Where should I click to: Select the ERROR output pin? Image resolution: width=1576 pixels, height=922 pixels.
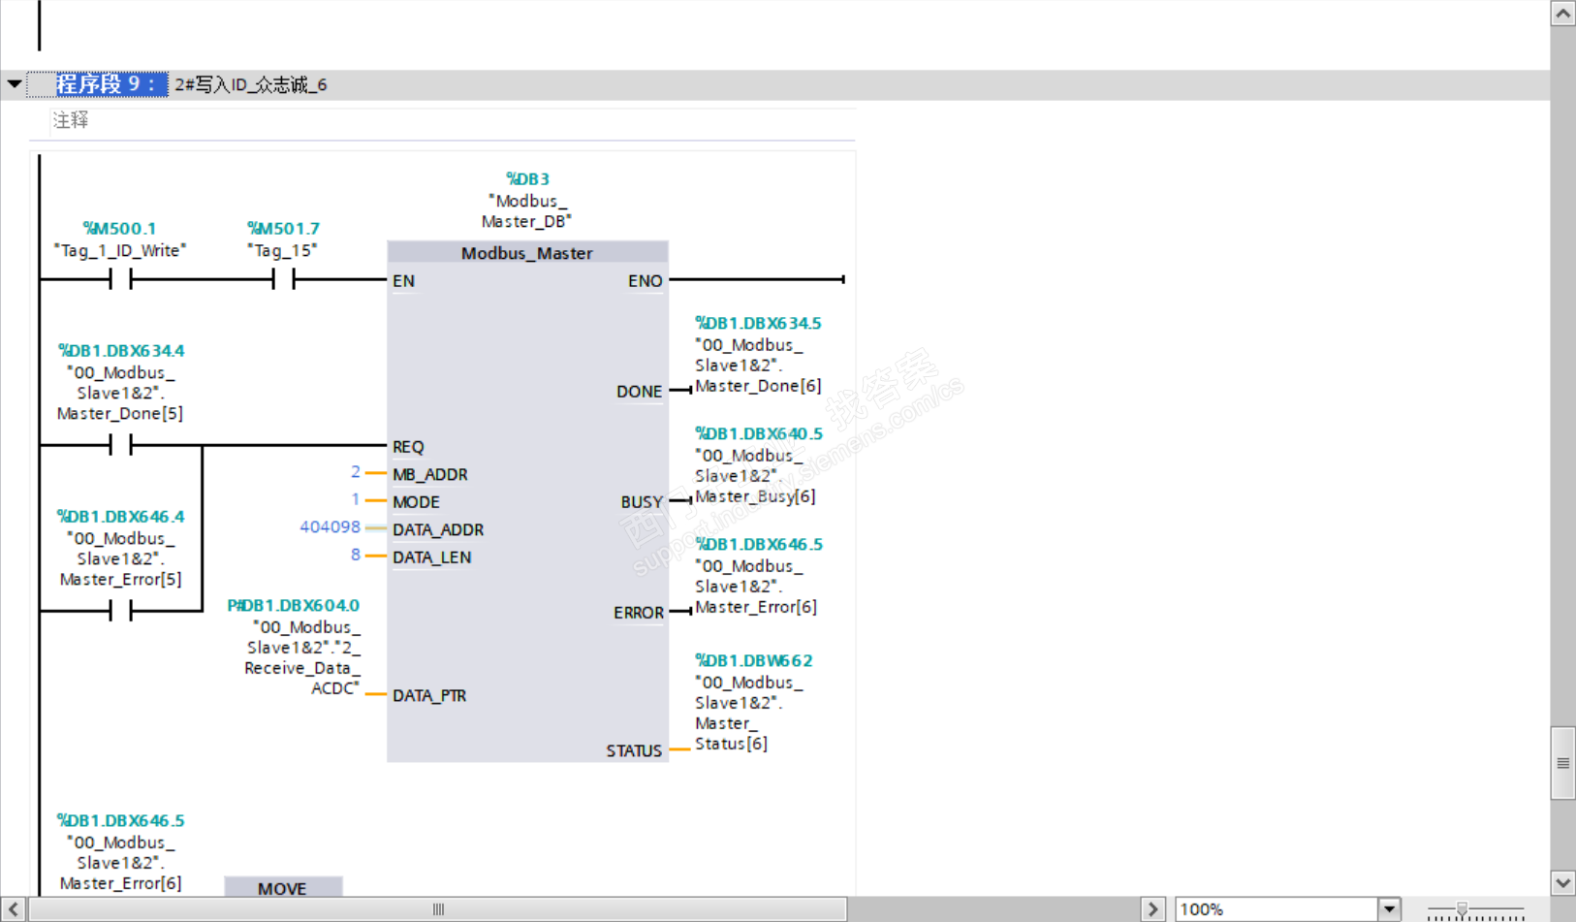point(639,613)
